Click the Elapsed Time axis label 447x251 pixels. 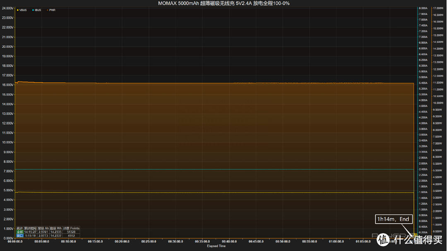pyautogui.click(x=216, y=246)
